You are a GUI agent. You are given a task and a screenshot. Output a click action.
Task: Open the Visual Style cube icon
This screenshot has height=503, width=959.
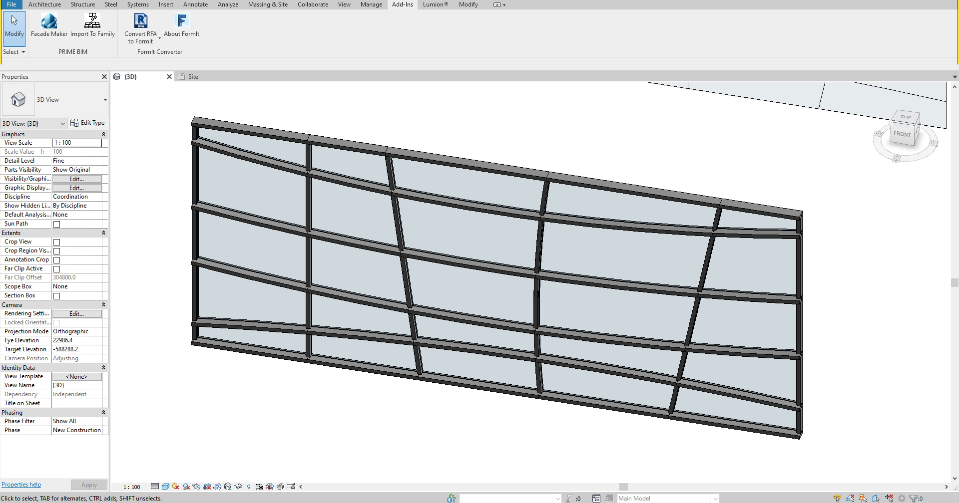click(165, 486)
